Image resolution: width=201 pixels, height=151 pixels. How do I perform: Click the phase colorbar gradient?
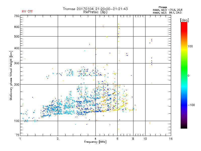point(184,75)
